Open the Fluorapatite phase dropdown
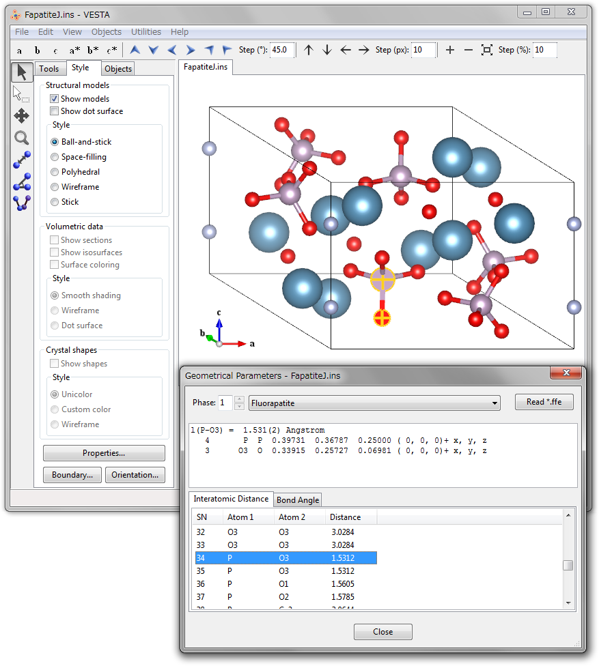This screenshot has height=666, width=599. pos(374,403)
